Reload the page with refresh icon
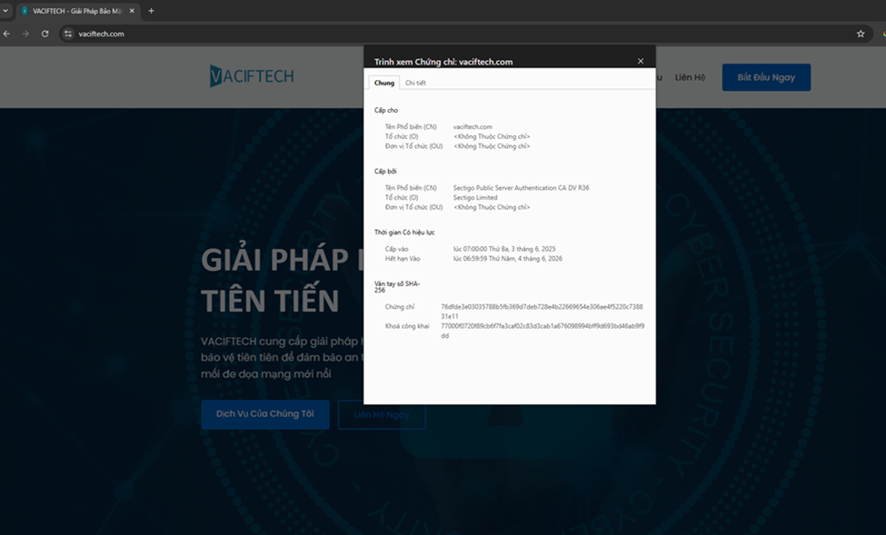Screen dimensions: 886x535 tap(45, 34)
